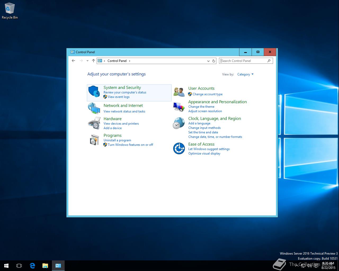Screen dimensions: 339x271
Task: Click the Ease of Access icon
Action: click(x=179, y=148)
